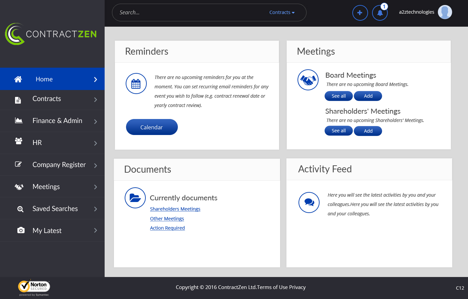Click the handshake icon in Meetings panel
This screenshot has width=468, height=299.
pyautogui.click(x=308, y=80)
